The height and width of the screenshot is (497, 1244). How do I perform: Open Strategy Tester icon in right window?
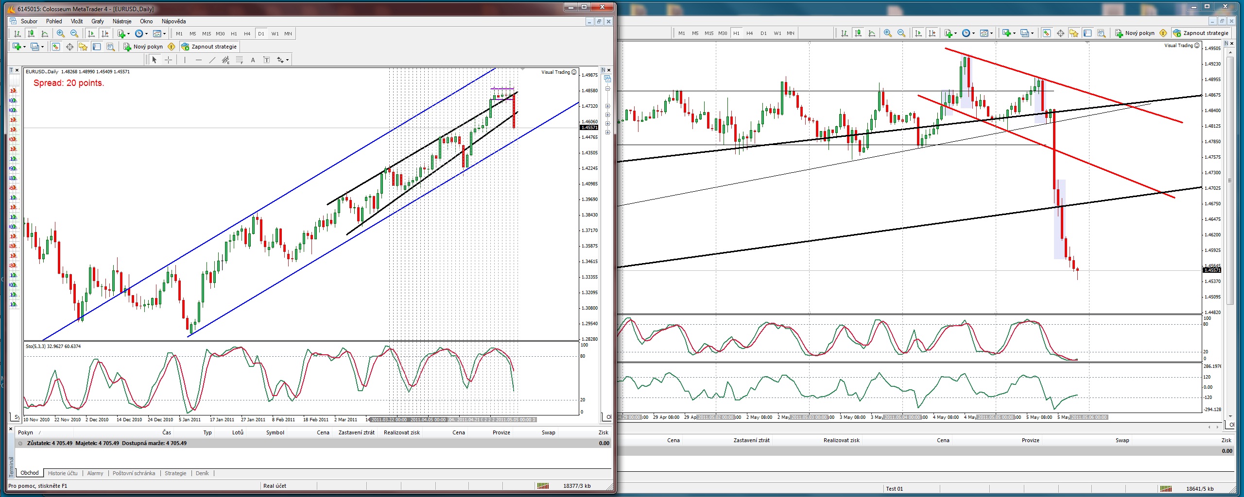[1101, 33]
